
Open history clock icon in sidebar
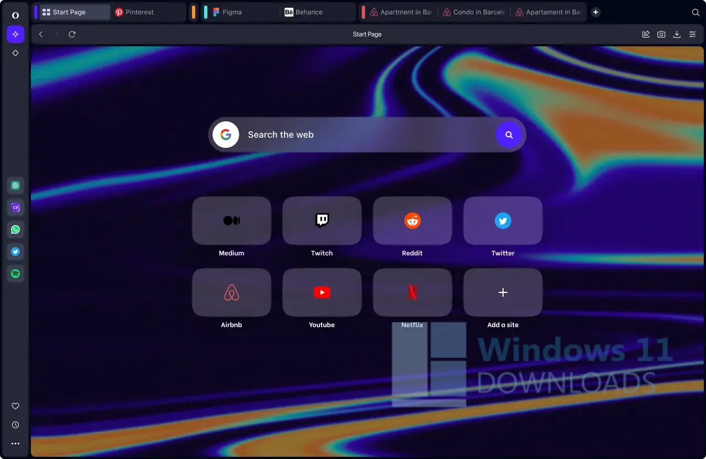[x=15, y=425]
